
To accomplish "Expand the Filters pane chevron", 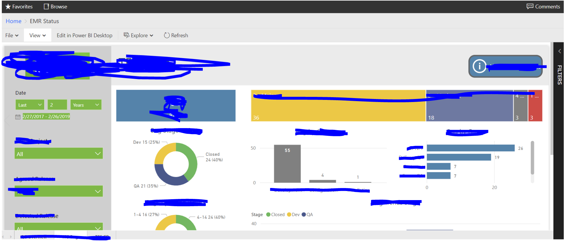I will click(560, 51).
